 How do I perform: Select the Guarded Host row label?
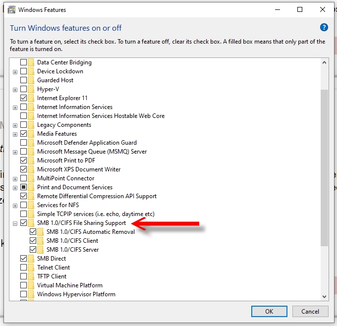point(55,80)
